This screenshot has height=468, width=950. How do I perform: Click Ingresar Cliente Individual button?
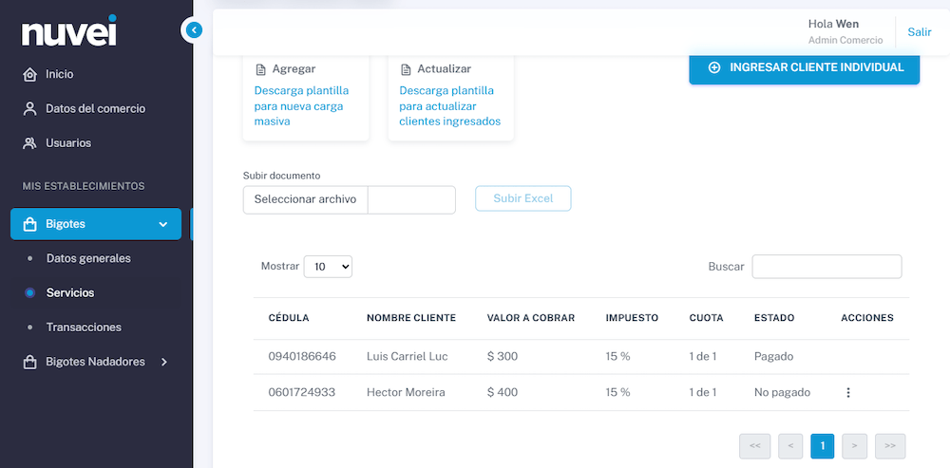coord(804,67)
